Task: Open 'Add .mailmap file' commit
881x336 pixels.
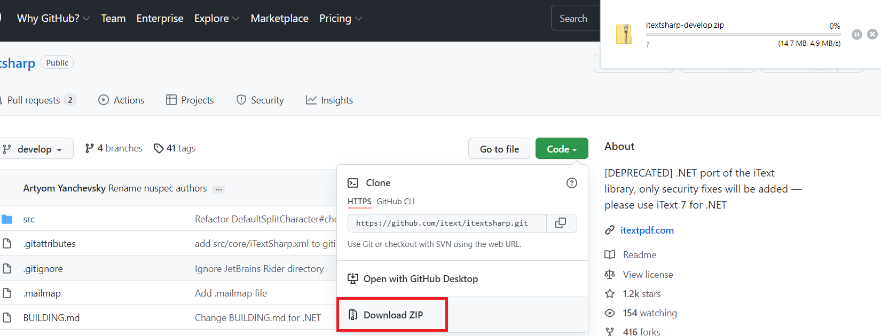Action: coord(231,293)
